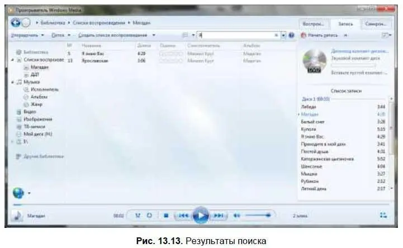The height and width of the screenshot is (248, 403).
Task: Open the Help question mark icon
Action: pyautogui.click(x=291, y=35)
